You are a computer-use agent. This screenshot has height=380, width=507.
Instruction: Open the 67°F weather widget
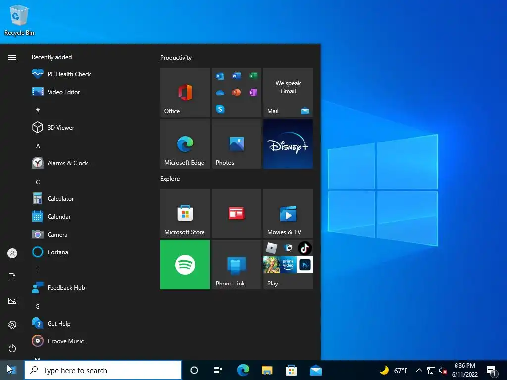pos(394,370)
